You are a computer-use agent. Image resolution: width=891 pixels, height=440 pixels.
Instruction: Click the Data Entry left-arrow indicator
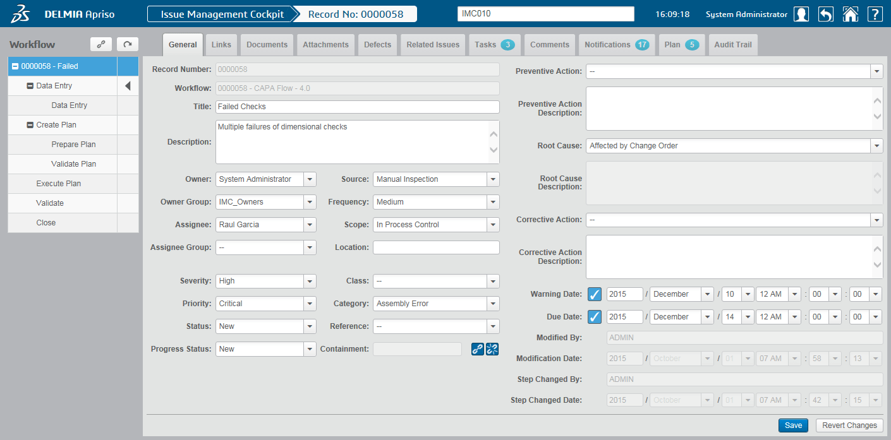[128, 86]
